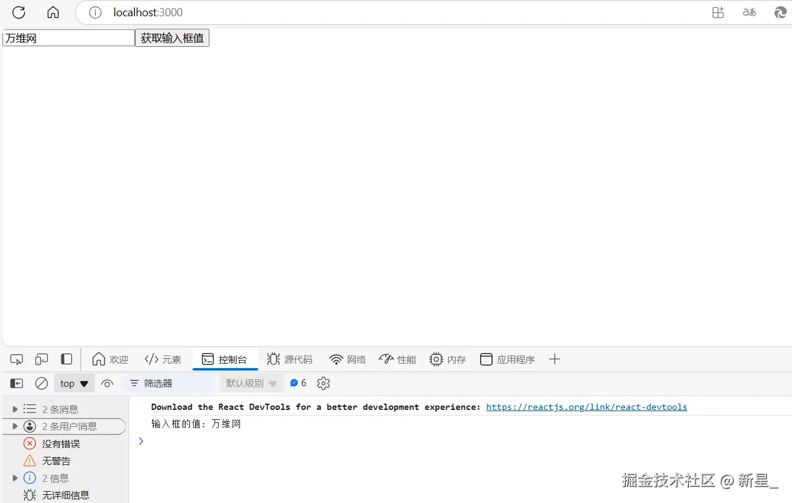Click the 获取输入框值 button
Image resolution: width=792 pixels, height=503 pixels.
pos(172,38)
